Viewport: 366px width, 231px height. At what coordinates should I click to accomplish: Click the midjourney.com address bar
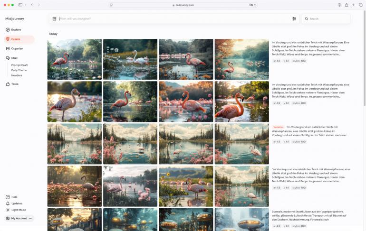tap(183, 5)
